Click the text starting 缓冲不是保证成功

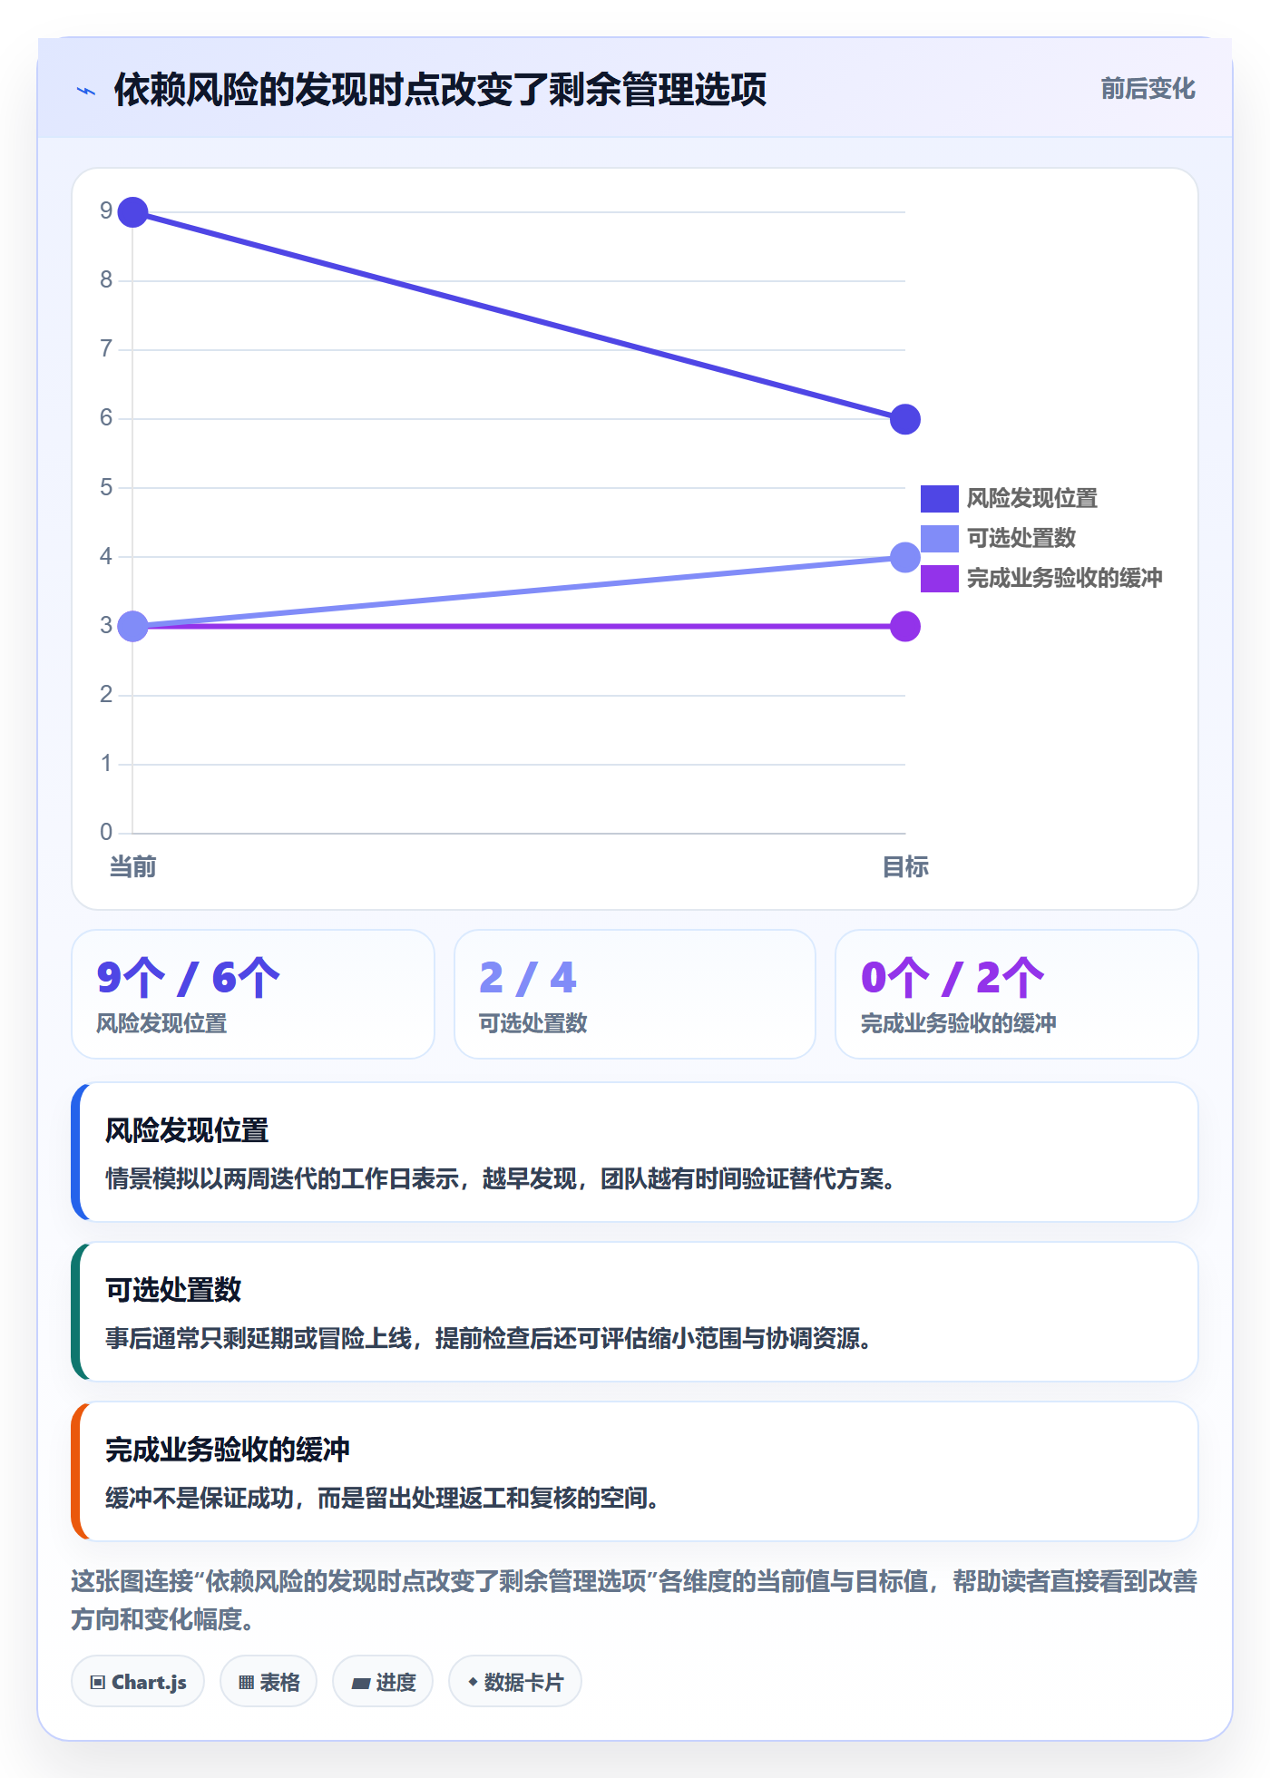pos(382,1499)
